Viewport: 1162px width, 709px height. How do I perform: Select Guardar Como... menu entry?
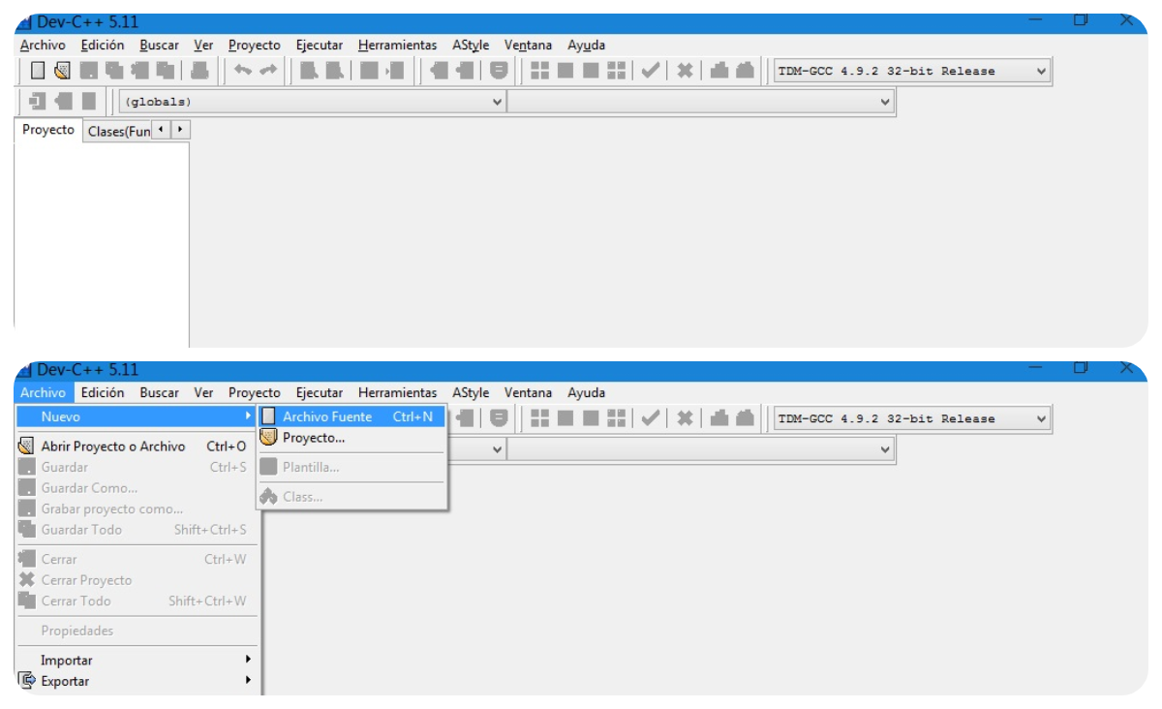(138, 488)
